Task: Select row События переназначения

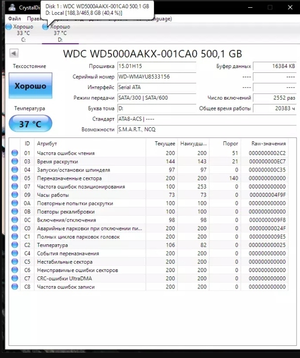Action: tap(149, 253)
